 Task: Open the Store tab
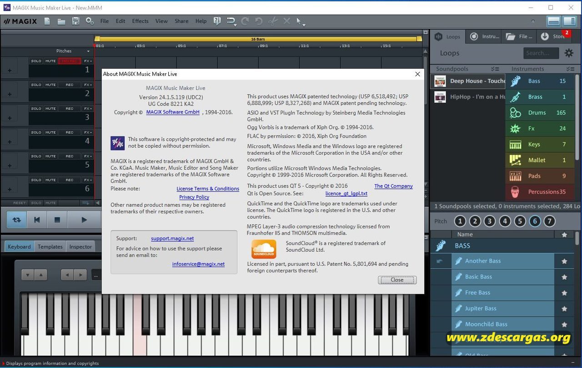click(x=553, y=36)
